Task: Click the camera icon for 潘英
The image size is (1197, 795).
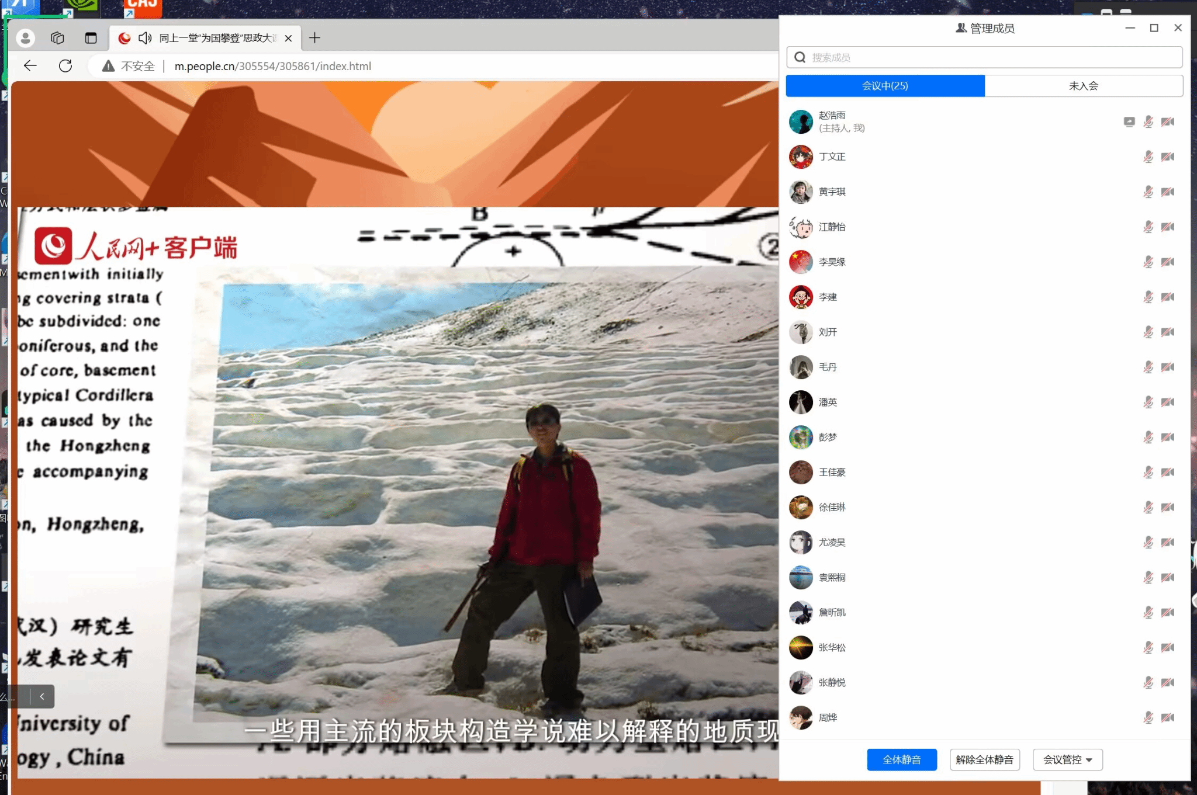Action: (1168, 402)
